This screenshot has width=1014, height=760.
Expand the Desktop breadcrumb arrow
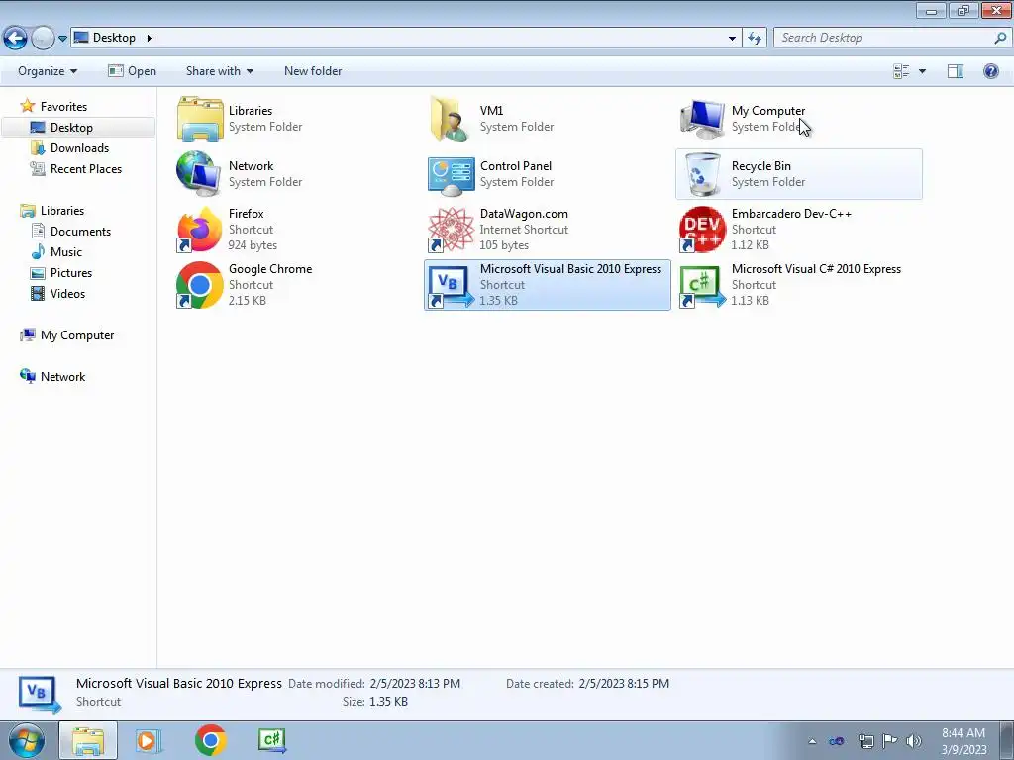click(149, 38)
